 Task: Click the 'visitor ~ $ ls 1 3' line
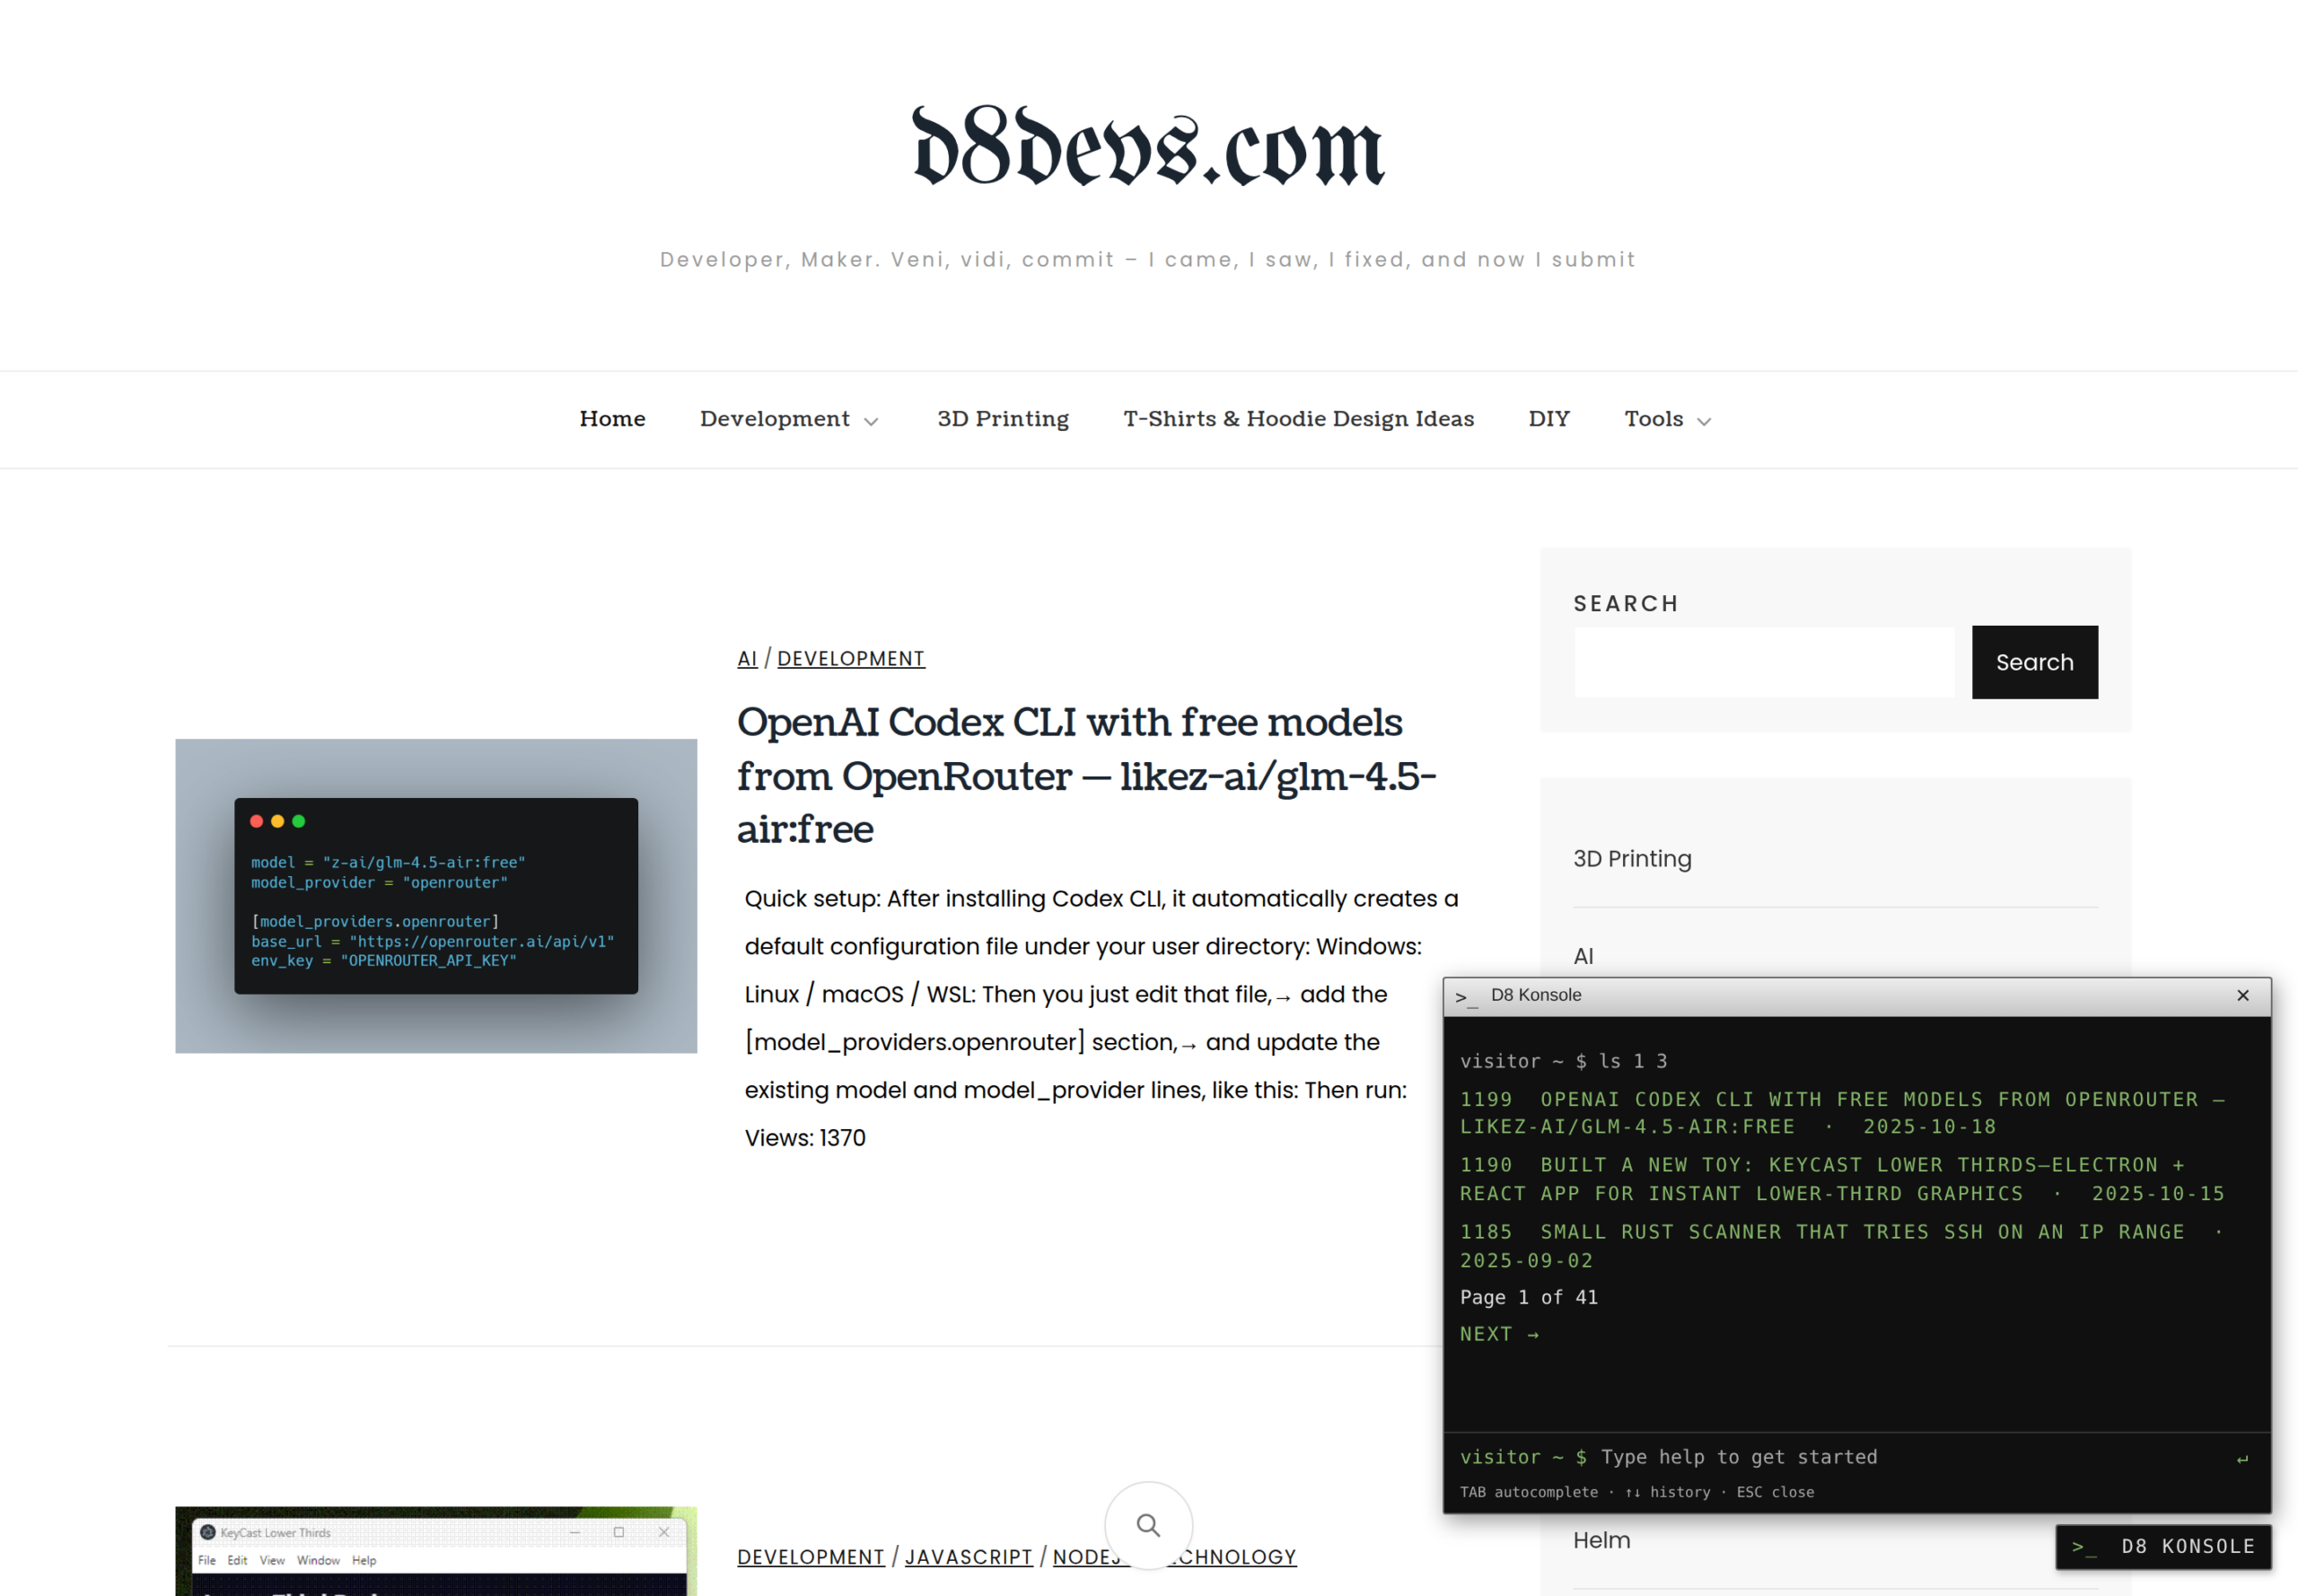pyautogui.click(x=1563, y=1061)
